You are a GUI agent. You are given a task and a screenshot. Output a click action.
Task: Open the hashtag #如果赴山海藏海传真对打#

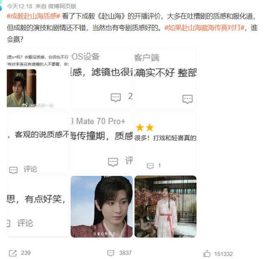click(204, 28)
